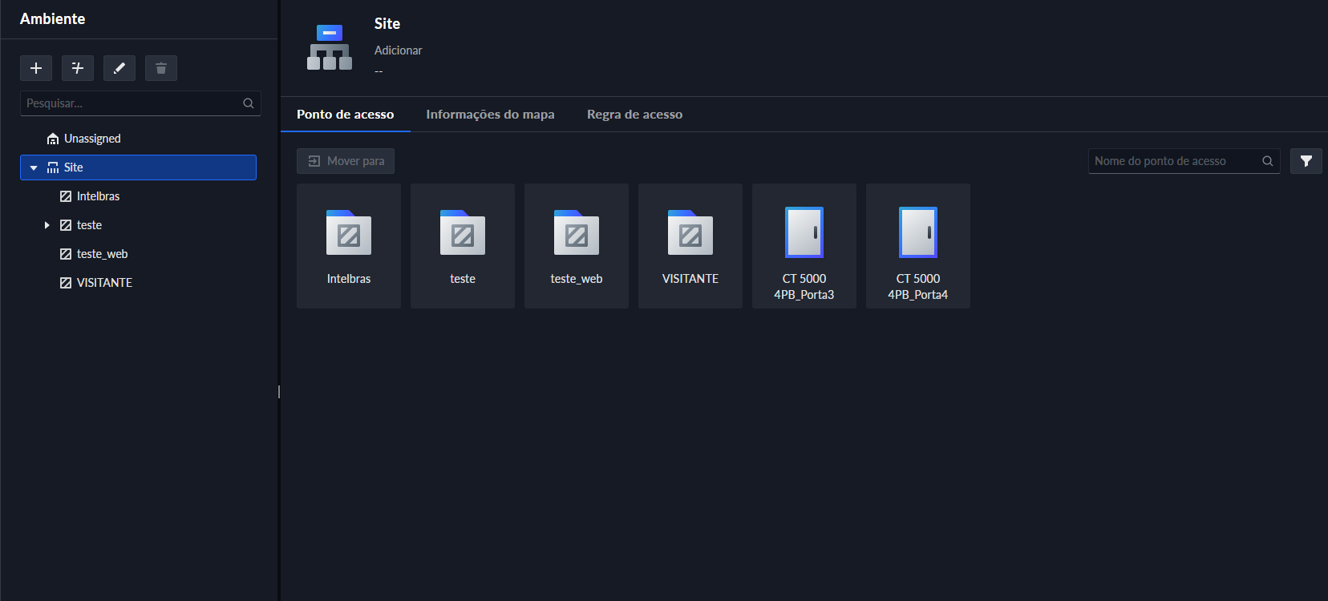
Task: Select Unassigned in the tree
Action: (x=92, y=139)
